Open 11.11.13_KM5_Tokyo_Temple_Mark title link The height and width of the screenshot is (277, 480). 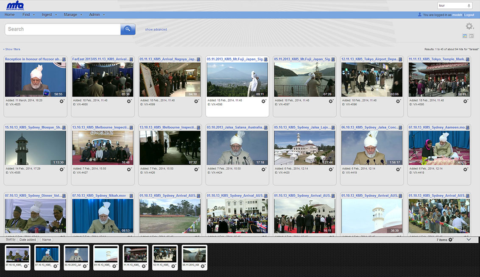pyautogui.click(x=436, y=59)
